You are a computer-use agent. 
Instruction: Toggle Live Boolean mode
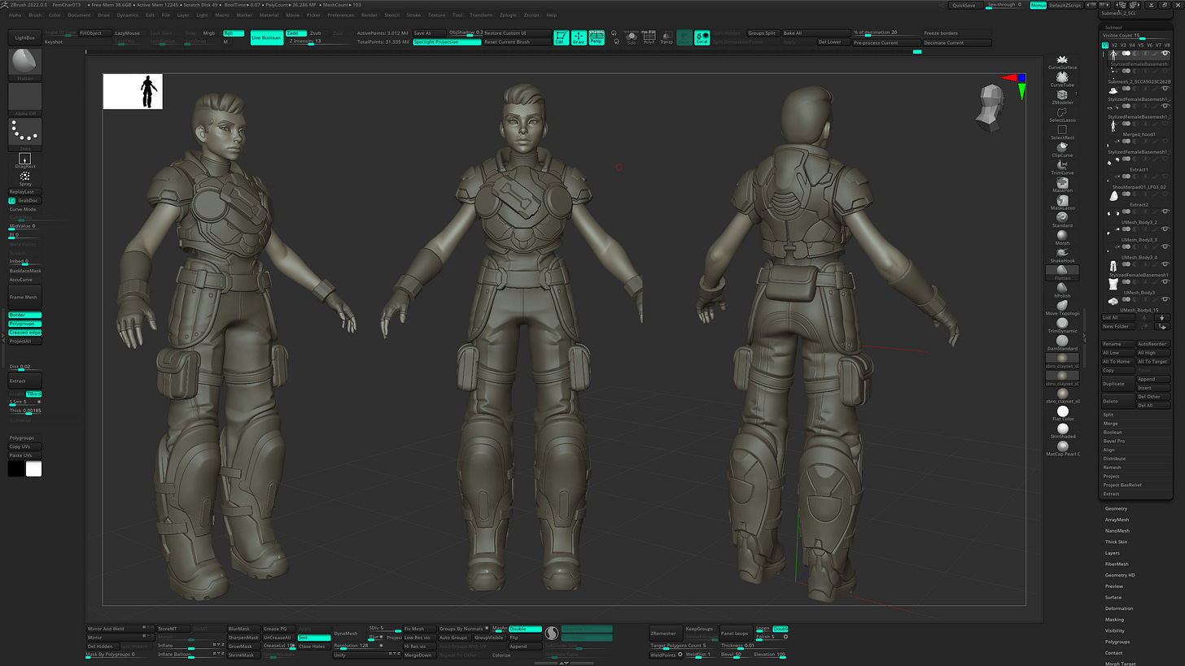267,37
